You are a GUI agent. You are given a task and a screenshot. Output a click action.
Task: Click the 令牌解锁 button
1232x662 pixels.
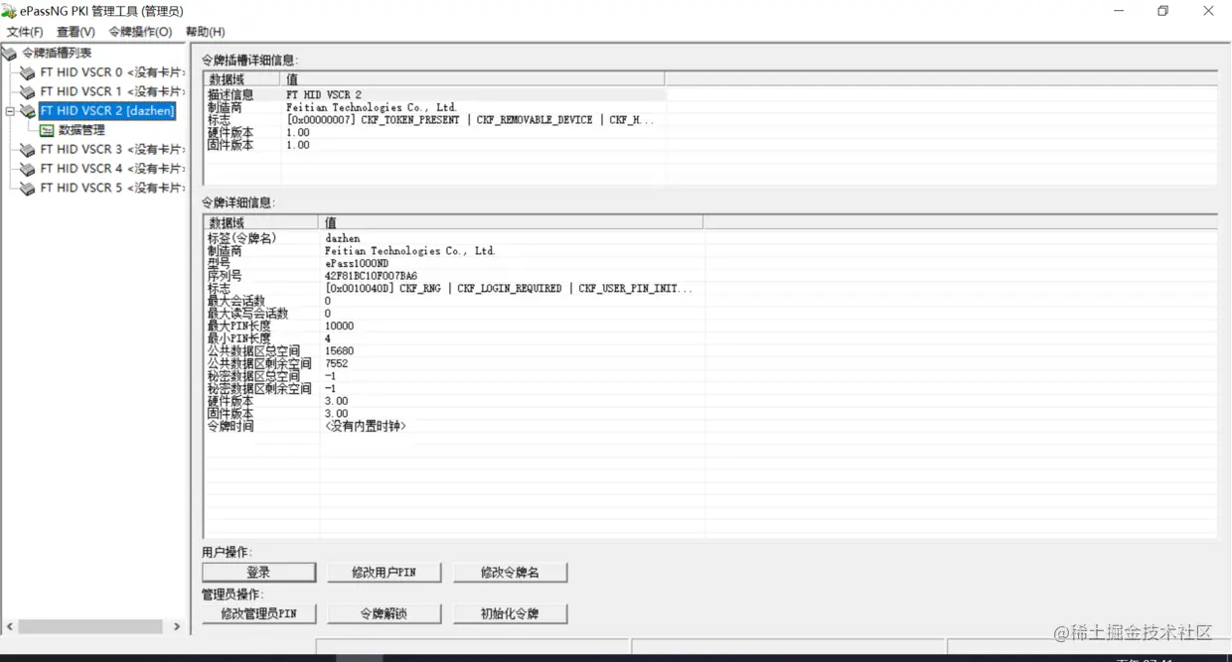[384, 614]
